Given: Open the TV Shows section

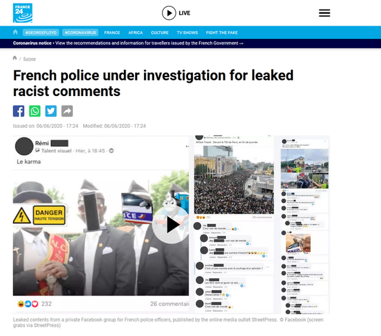Looking at the screenshot, I should tap(187, 32).
